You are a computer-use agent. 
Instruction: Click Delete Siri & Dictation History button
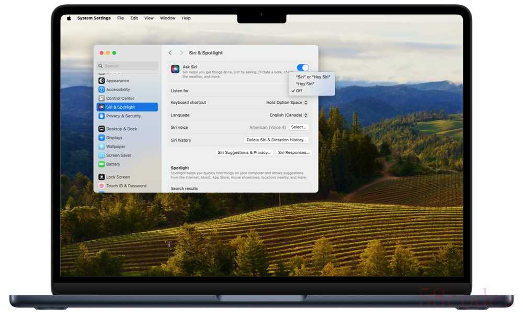coord(276,140)
